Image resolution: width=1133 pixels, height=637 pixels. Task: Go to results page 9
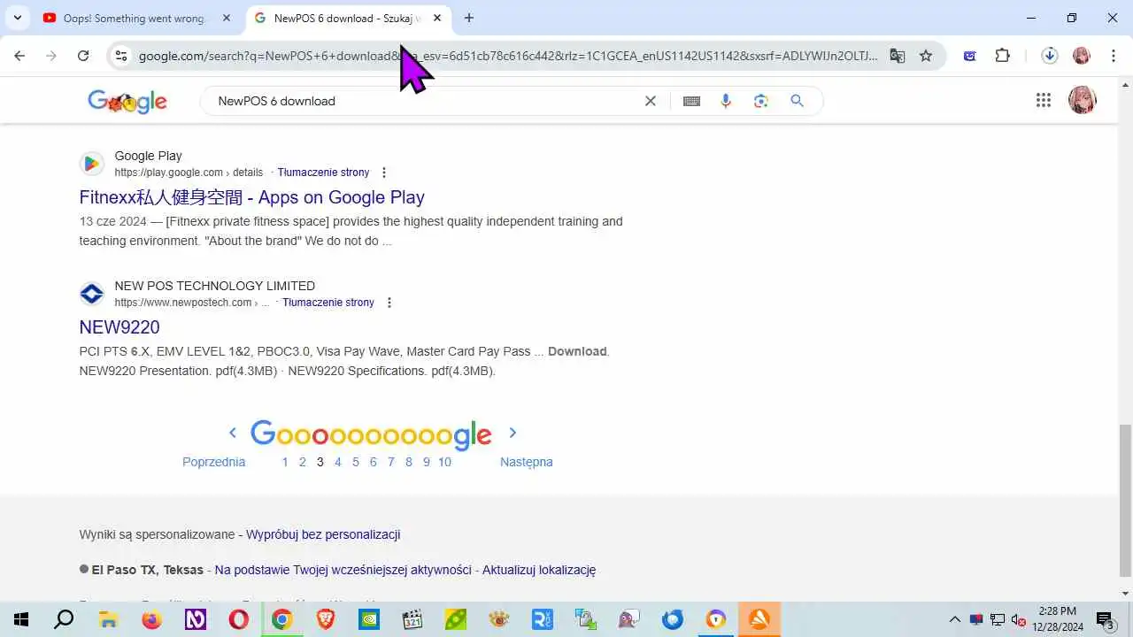426,462
